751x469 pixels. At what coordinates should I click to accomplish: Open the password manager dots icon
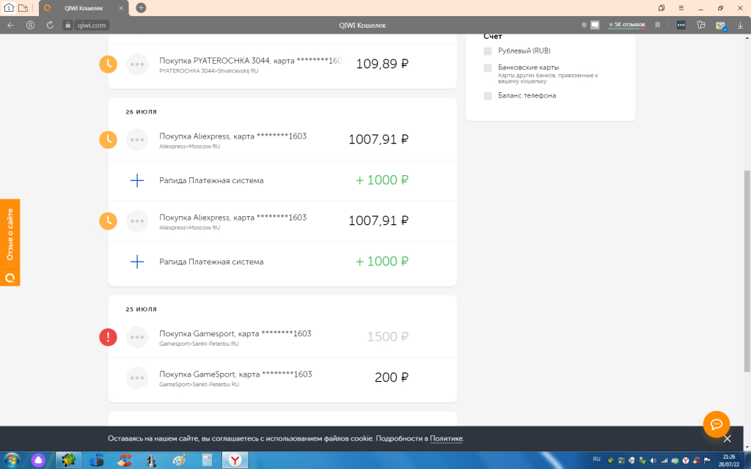pos(681,26)
